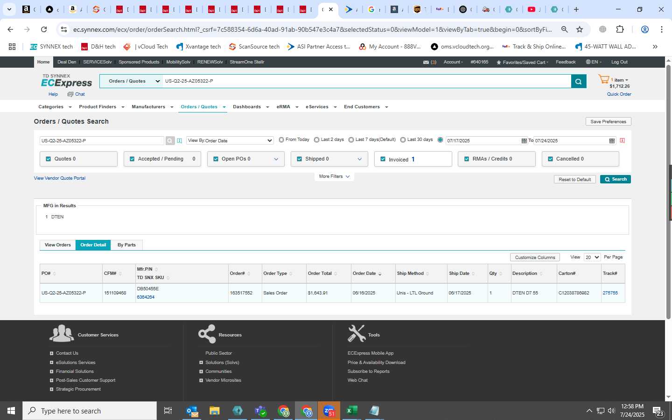
Task: Click the red alert icon after dates
Action: point(622,140)
